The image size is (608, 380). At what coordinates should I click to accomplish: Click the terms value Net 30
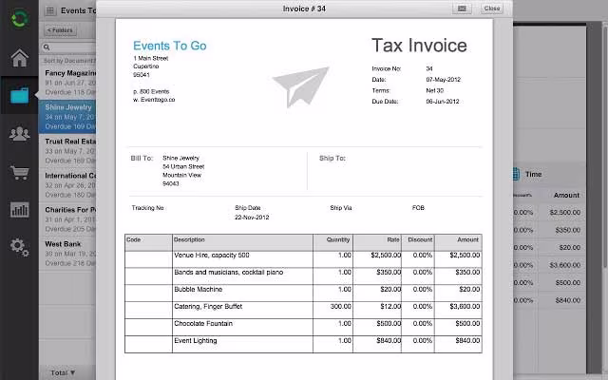point(435,90)
